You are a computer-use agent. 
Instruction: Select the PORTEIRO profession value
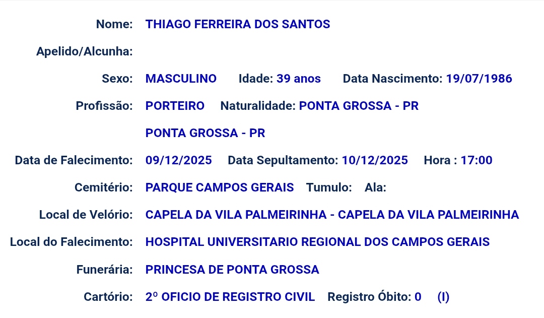[175, 106]
